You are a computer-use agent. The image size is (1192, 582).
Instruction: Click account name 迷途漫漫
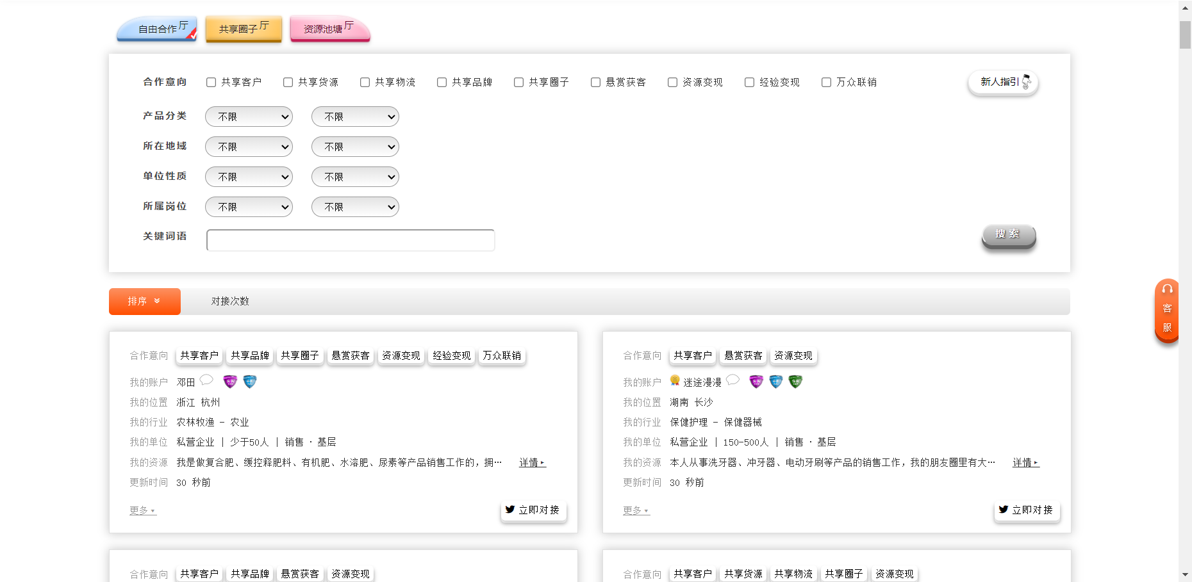click(702, 382)
